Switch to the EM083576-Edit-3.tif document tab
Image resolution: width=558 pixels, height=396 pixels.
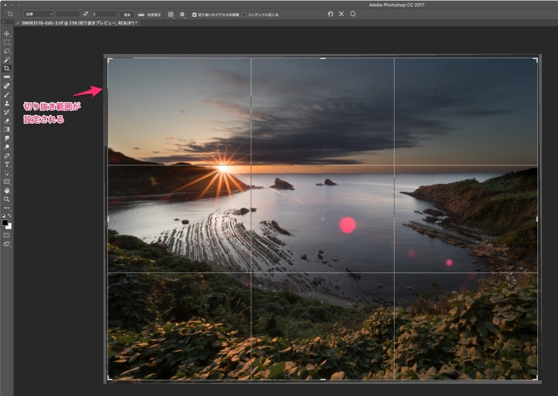pyautogui.click(x=80, y=23)
